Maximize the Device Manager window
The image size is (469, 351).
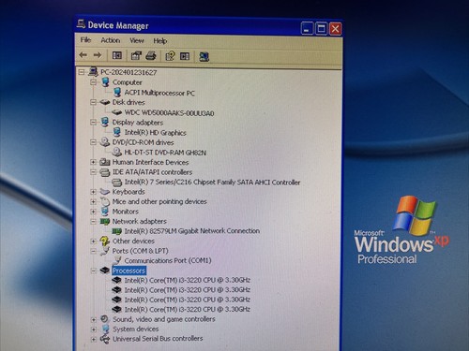[321, 29]
